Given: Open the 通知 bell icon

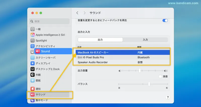Looking at the screenshot, I should coord(33,89).
